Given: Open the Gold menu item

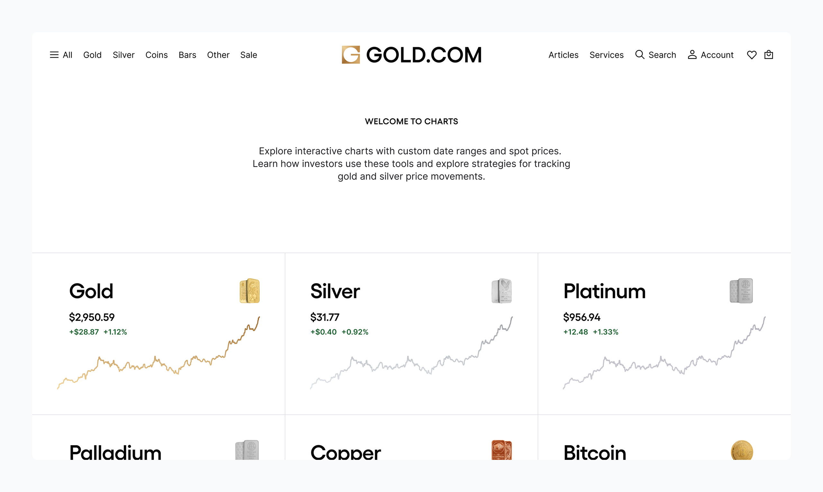Looking at the screenshot, I should pos(92,55).
